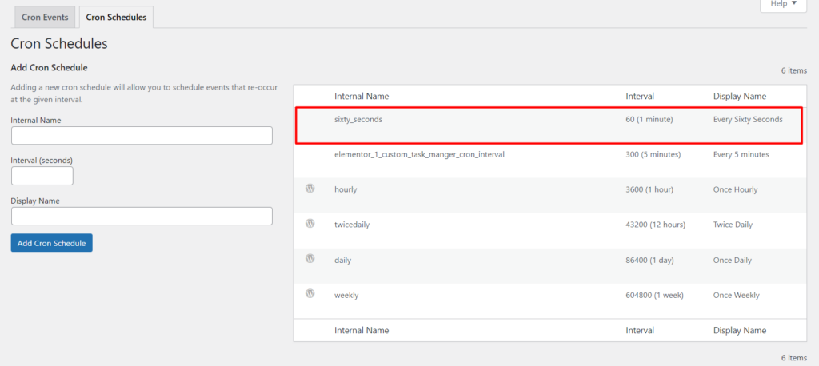Click the WordPress icon beside twicedaily schedule
This screenshot has height=366, width=819.
point(310,224)
